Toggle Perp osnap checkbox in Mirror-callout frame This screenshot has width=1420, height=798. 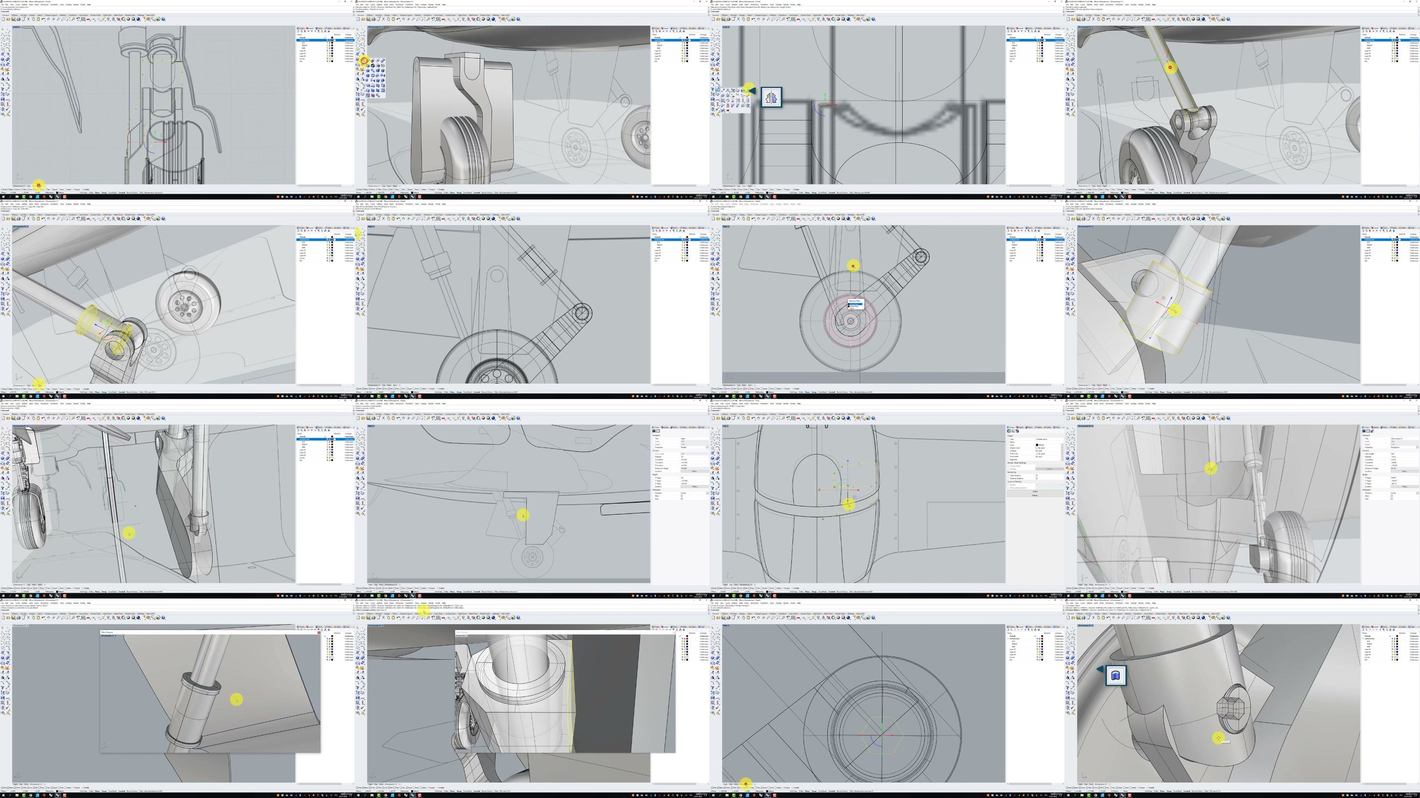[x=749, y=189]
